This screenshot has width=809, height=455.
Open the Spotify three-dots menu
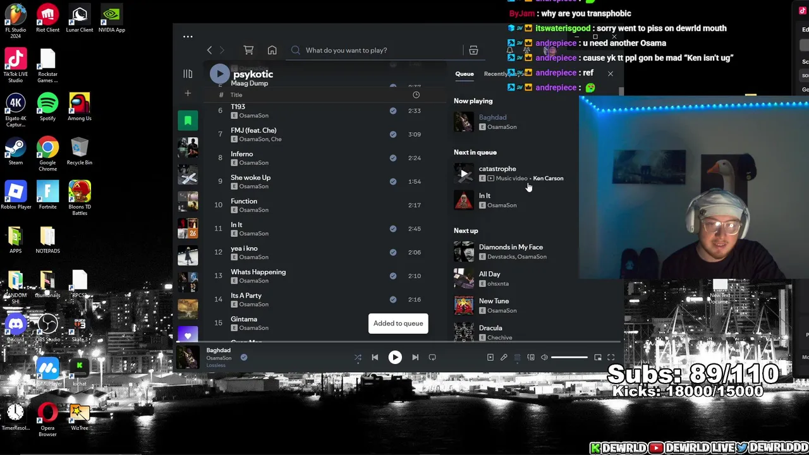coord(188,37)
